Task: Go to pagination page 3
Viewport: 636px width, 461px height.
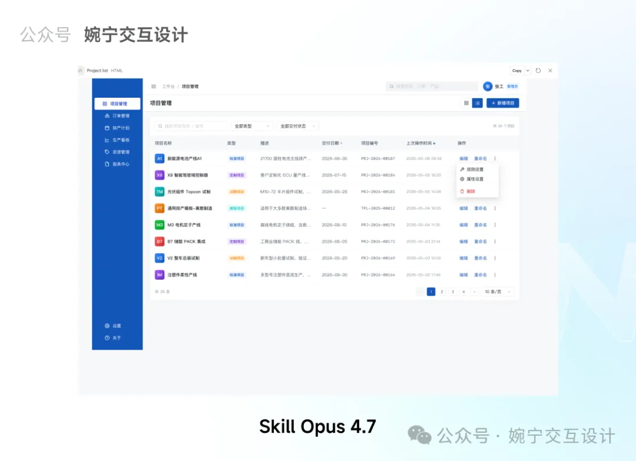Action: click(453, 292)
